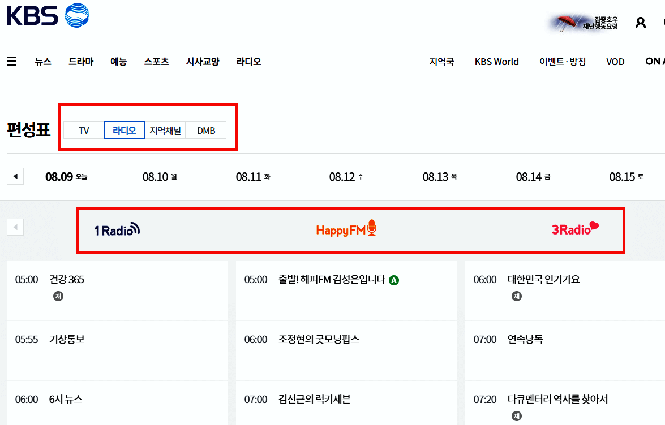Go to the 뉴스 section

coord(43,62)
